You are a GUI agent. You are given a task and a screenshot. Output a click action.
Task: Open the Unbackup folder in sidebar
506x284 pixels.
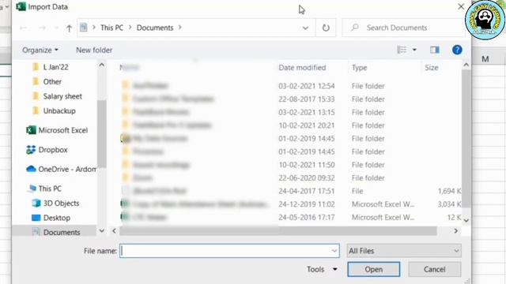[x=59, y=110]
